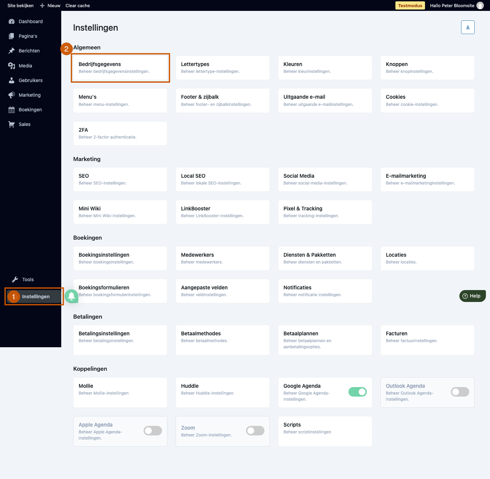Open the Local SEO settings card
The image size is (490, 479).
point(223,179)
